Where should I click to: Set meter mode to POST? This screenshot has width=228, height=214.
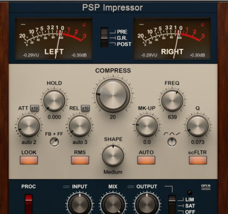pyautogui.click(x=124, y=44)
